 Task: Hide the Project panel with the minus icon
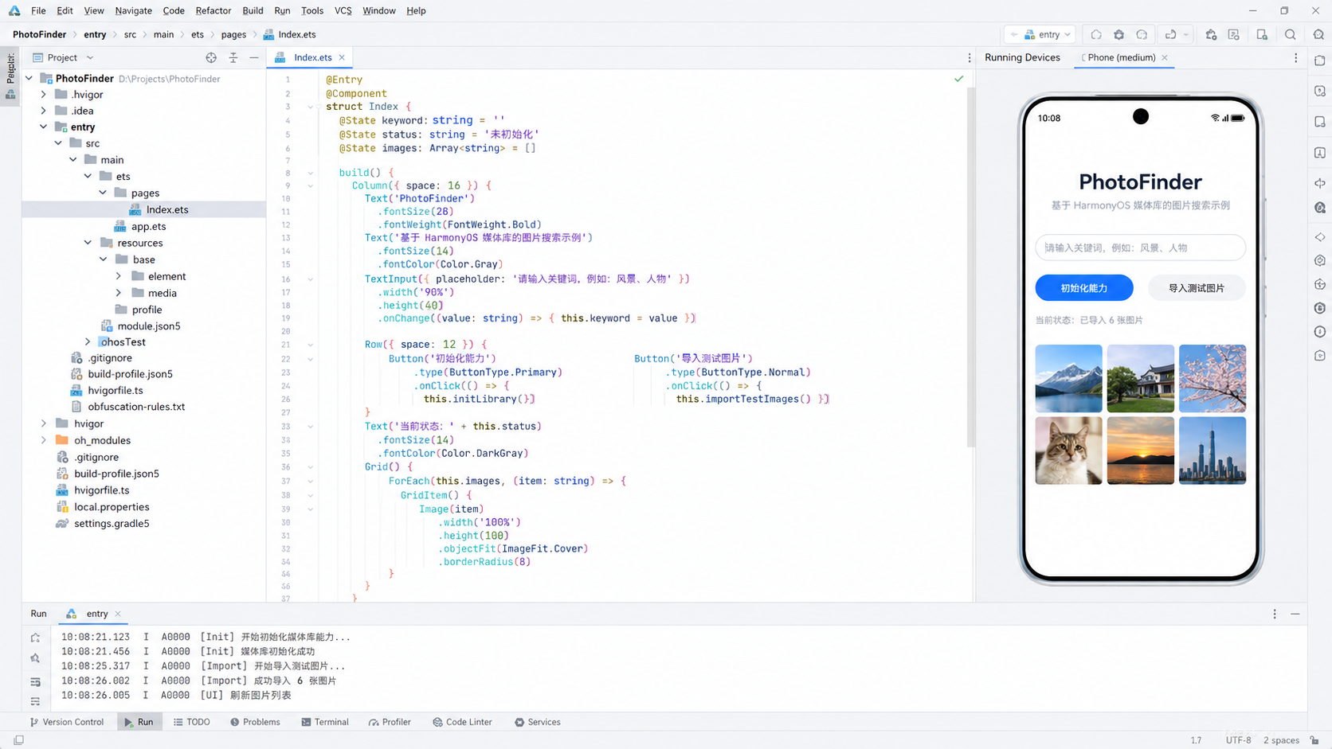pyautogui.click(x=254, y=57)
